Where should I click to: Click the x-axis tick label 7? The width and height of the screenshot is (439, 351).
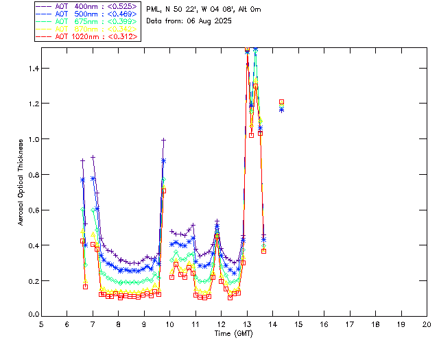point(93,324)
